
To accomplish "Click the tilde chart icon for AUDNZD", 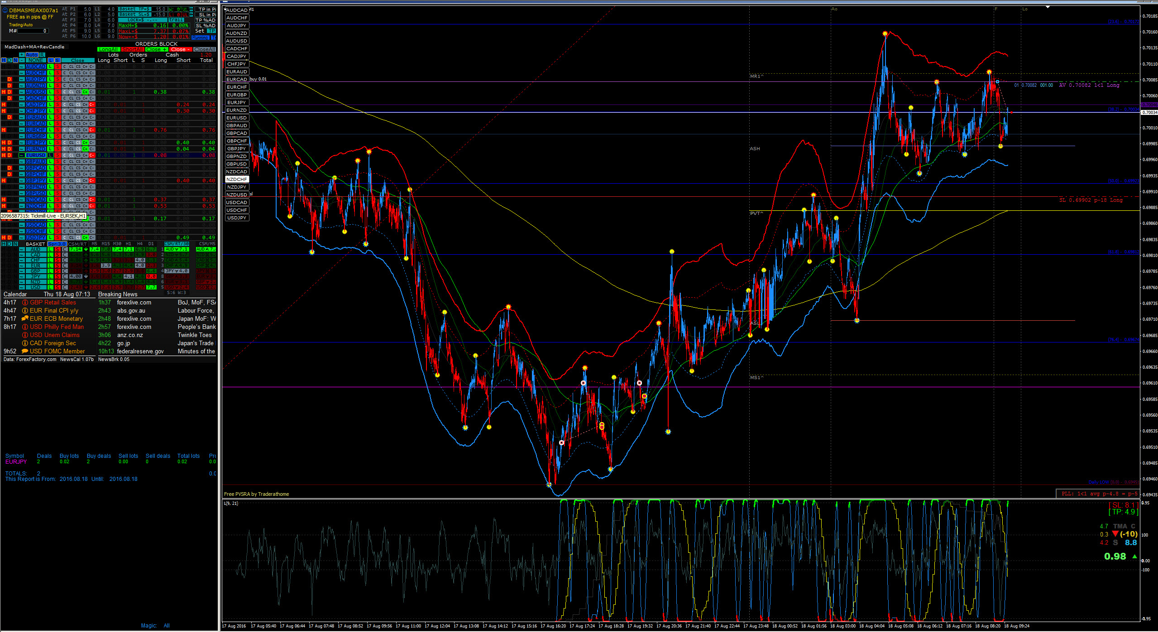I will point(22,86).
